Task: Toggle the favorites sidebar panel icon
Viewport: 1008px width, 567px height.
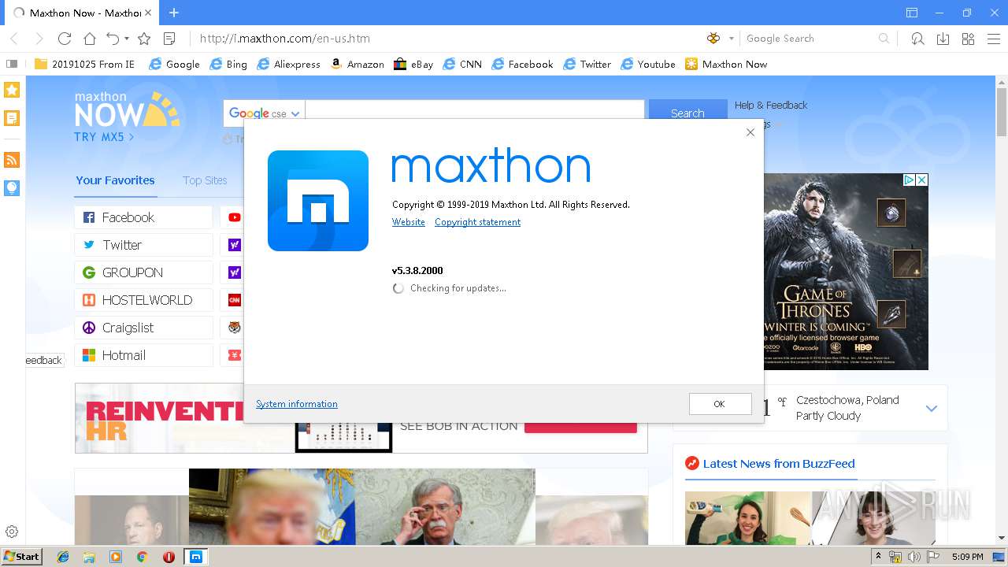Action: 12,64
